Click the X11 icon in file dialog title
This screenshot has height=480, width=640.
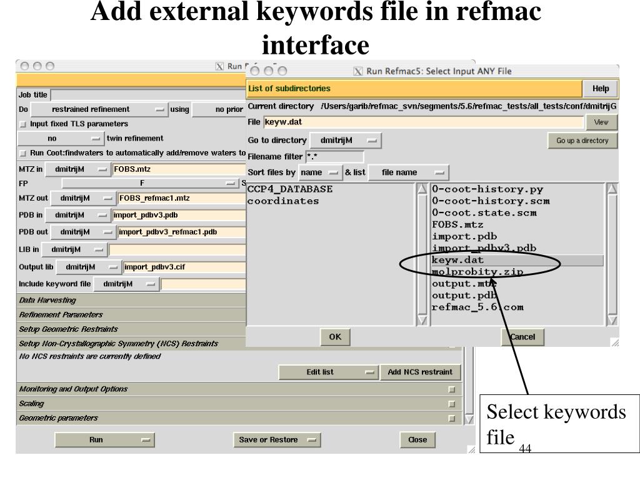358,71
